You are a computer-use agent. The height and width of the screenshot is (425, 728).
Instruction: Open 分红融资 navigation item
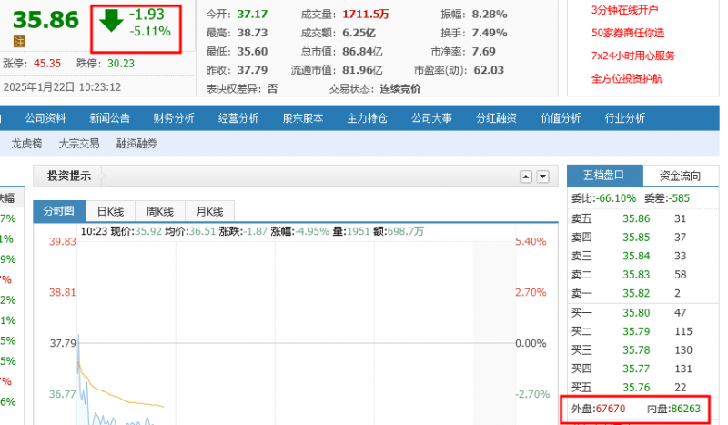496,118
